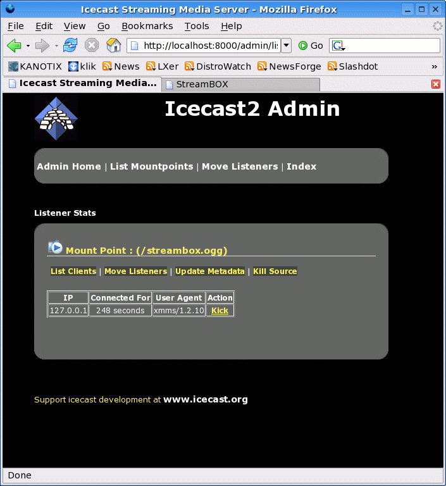The image size is (446, 486).
Task: Open the Update Metadata link
Action: [209, 271]
